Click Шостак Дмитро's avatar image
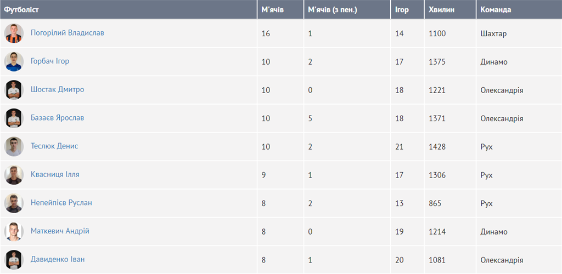562x274 pixels. point(14,90)
